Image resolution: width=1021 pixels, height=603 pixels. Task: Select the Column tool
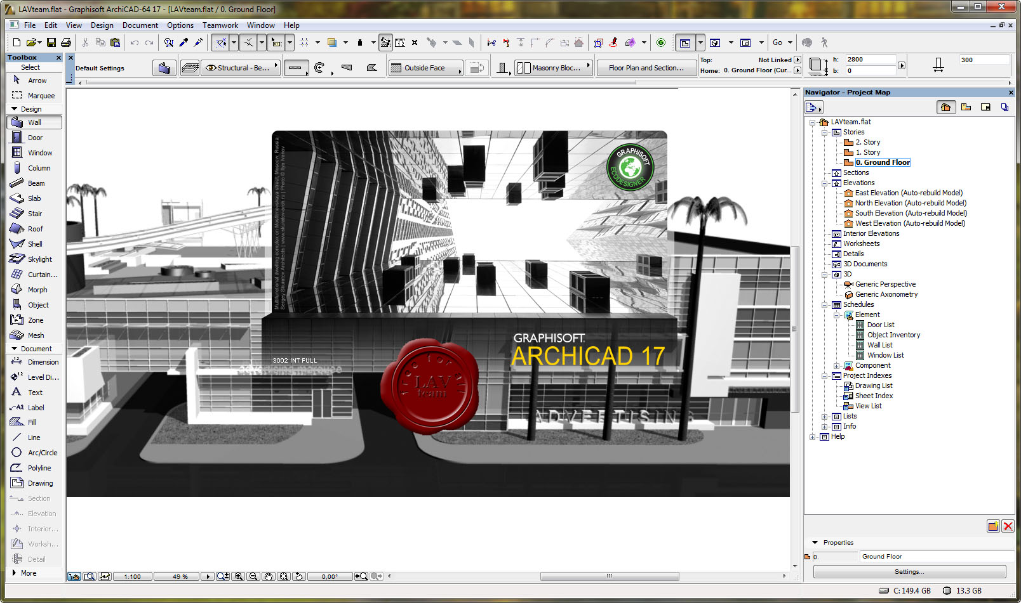coord(34,168)
